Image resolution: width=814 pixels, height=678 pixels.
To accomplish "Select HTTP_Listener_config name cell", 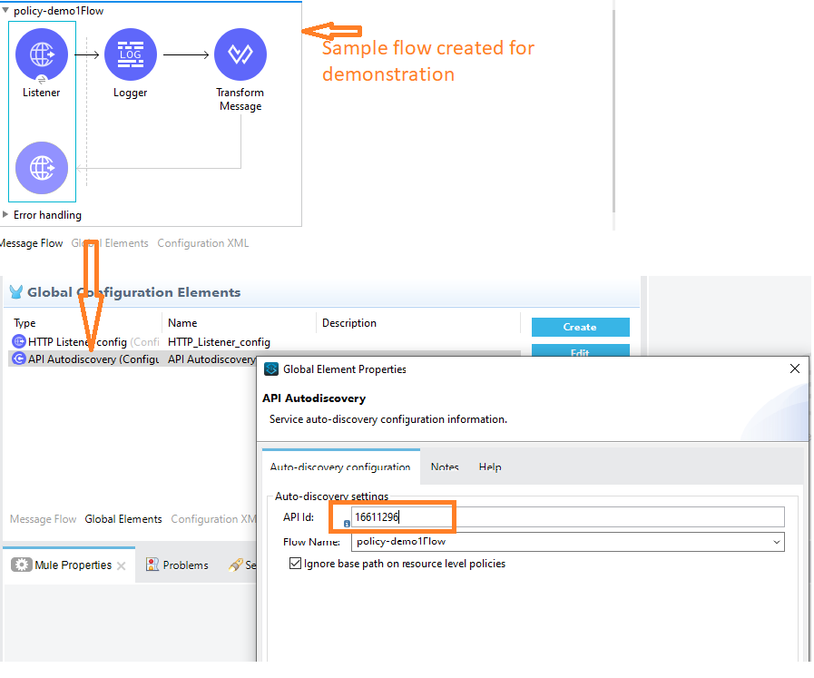I will (219, 342).
